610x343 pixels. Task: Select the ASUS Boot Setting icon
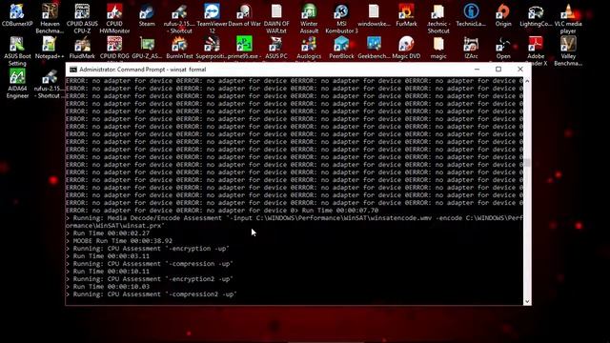17,51
